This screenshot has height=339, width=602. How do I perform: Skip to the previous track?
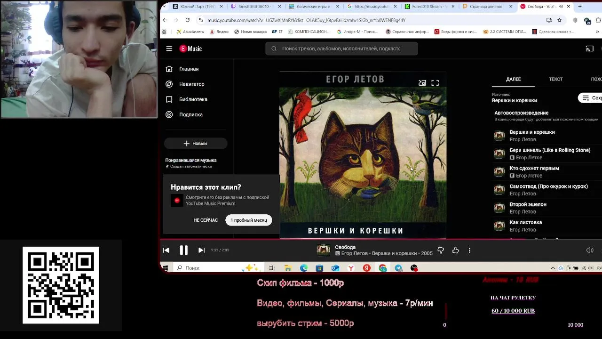166,250
